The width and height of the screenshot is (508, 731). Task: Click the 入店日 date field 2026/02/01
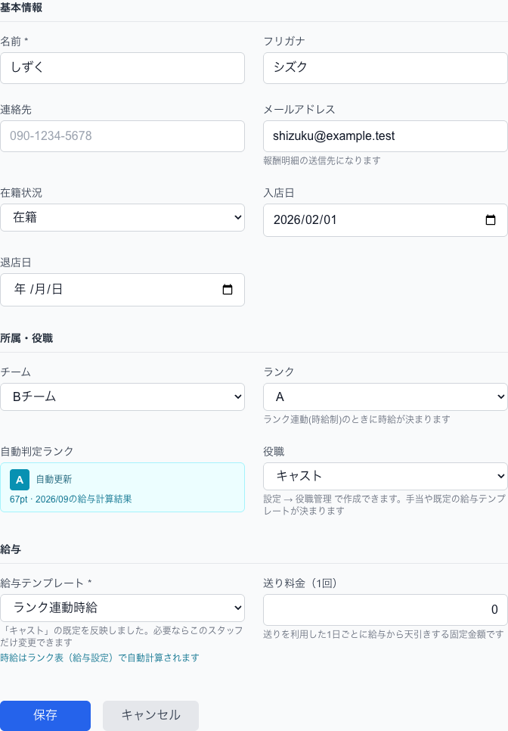[385, 220]
